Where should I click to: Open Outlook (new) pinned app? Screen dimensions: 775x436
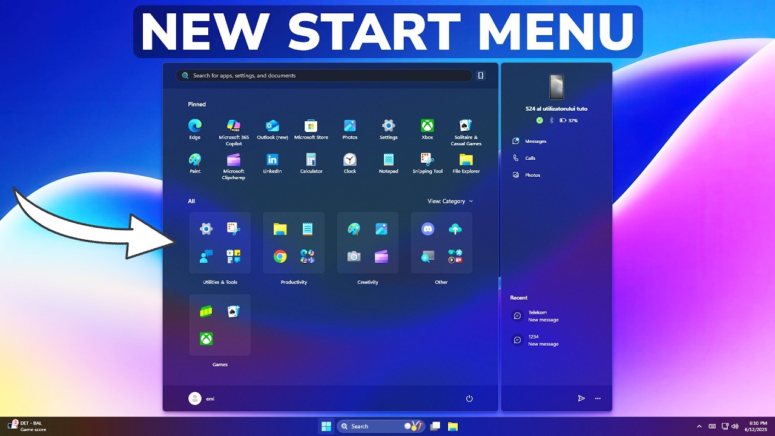pyautogui.click(x=272, y=129)
